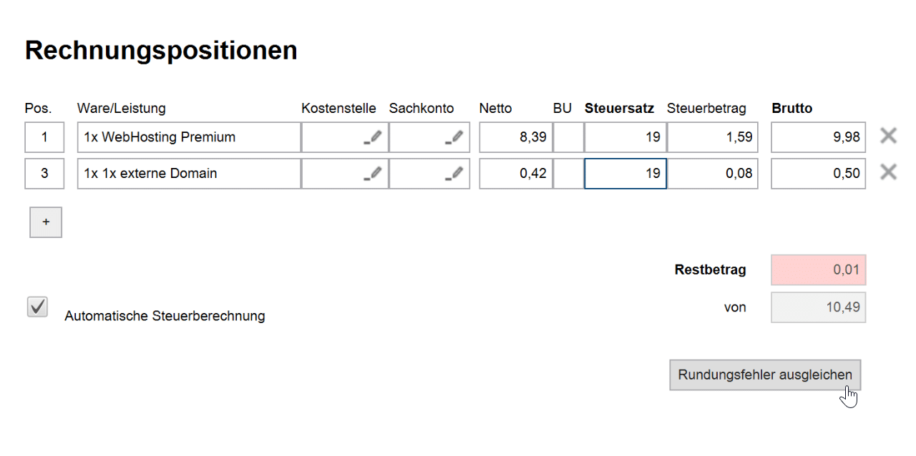The height and width of the screenshot is (456, 916).
Task: Edit Kostenstelle for externe Domain row
Action: 372,174
